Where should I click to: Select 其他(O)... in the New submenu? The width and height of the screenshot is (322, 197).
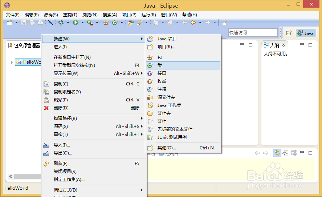(x=183, y=148)
